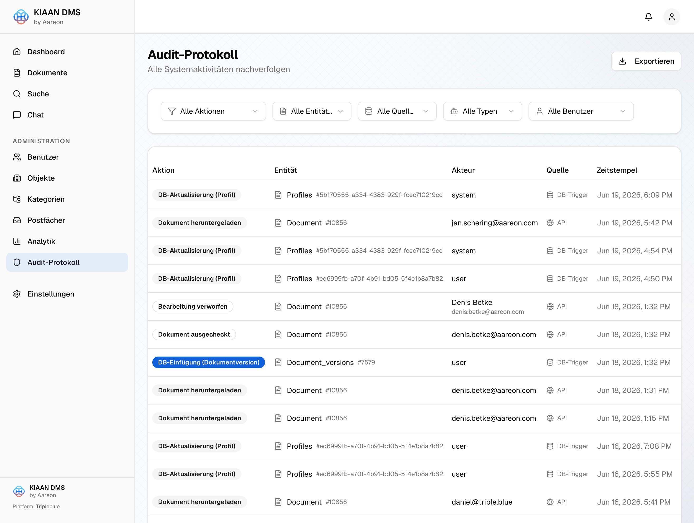694x523 pixels.
Task: Click the globe icon in daniel@triple.blue row
Action: (x=550, y=502)
